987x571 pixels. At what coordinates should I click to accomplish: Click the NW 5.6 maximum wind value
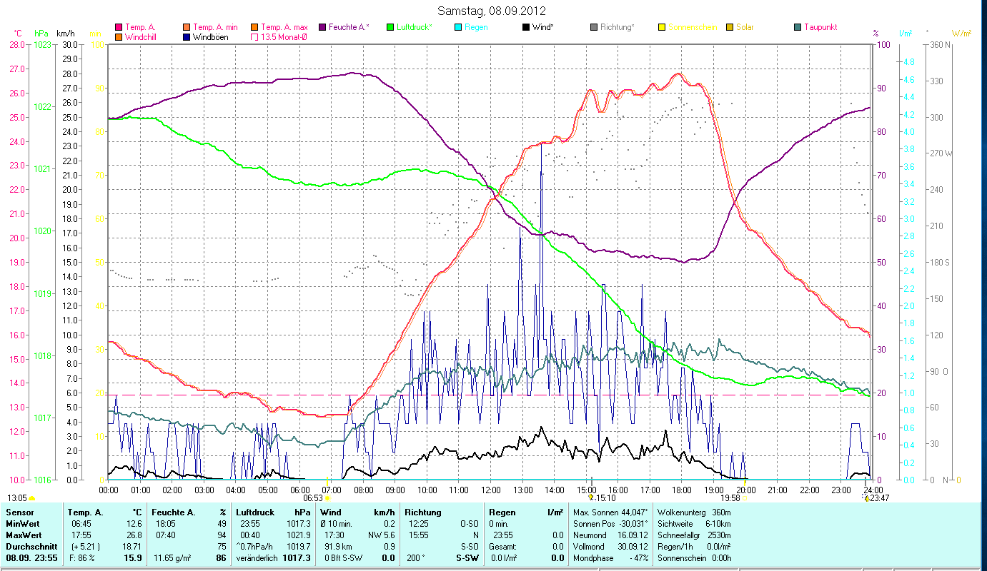click(380, 535)
